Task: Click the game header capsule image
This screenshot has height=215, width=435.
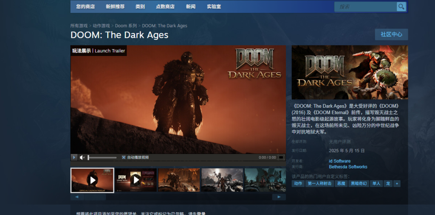Action: pos(350,73)
